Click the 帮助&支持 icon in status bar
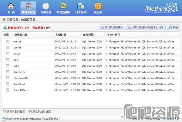Image resolution: width=182 pixels, height=122 pixels. click(164, 119)
